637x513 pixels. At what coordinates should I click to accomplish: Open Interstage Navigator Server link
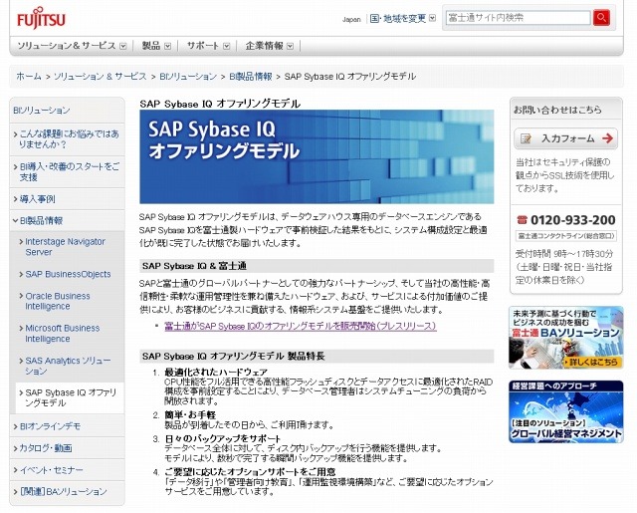65,247
